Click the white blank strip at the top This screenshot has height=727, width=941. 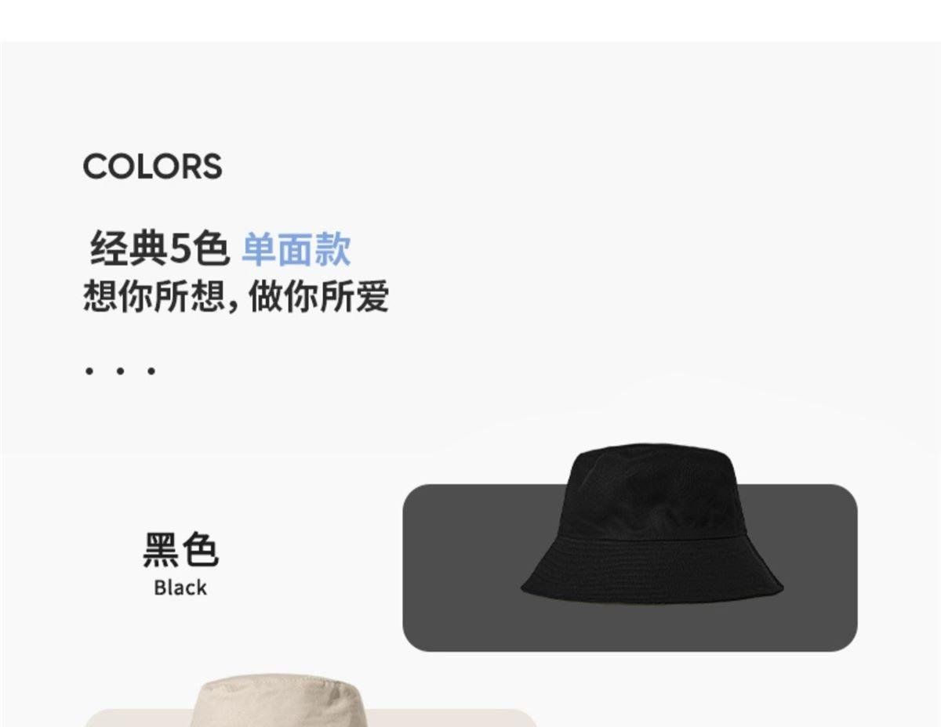(470, 20)
